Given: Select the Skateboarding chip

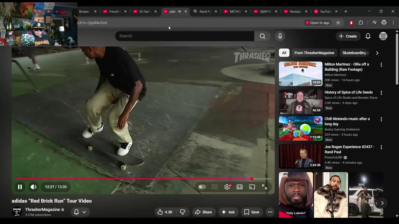Looking at the screenshot, I should 355,53.
